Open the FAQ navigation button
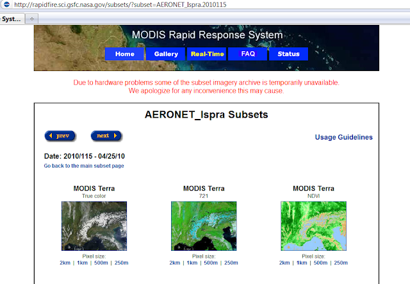 [248, 54]
